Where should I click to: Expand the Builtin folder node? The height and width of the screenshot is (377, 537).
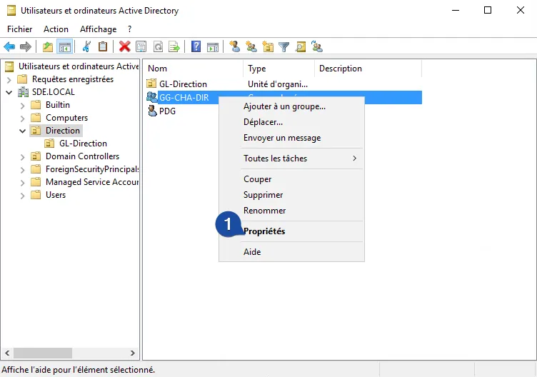(23, 105)
